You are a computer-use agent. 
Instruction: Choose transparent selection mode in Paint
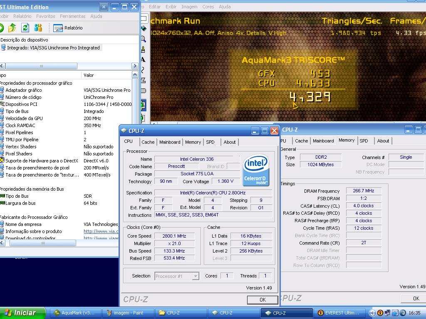[x=143, y=118]
